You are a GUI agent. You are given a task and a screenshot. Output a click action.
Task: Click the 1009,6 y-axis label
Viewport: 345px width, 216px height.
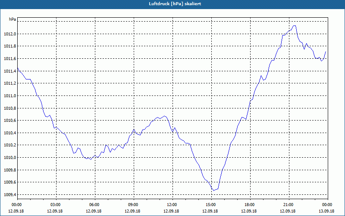9,182
